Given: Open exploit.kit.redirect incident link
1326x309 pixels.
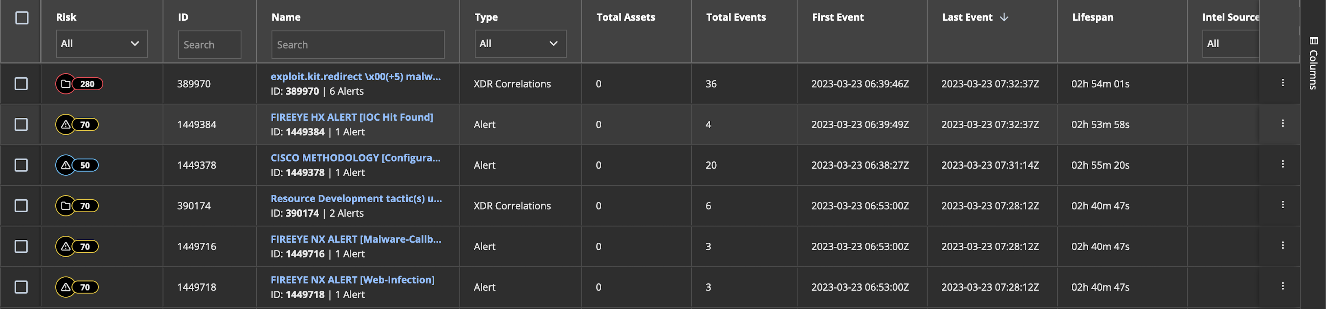Looking at the screenshot, I should [x=355, y=76].
